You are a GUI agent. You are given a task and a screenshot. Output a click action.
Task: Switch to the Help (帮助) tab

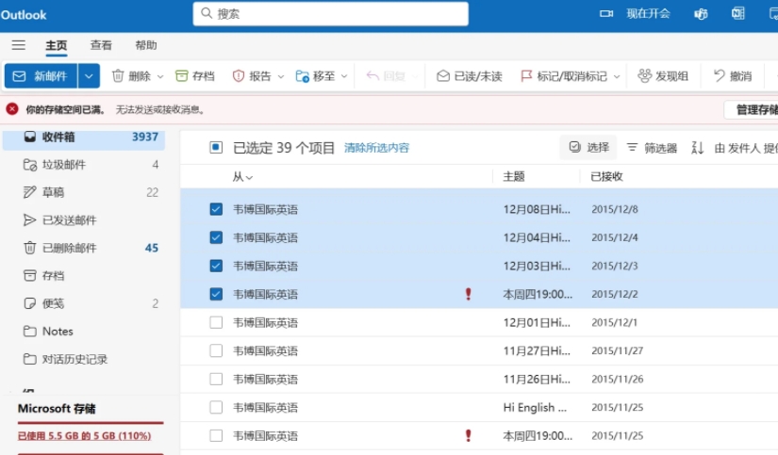coord(146,45)
